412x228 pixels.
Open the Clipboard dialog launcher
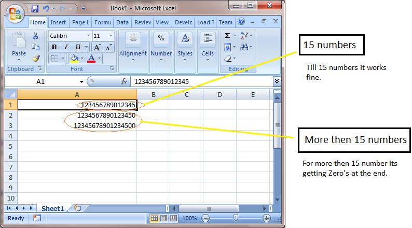tap(39, 68)
